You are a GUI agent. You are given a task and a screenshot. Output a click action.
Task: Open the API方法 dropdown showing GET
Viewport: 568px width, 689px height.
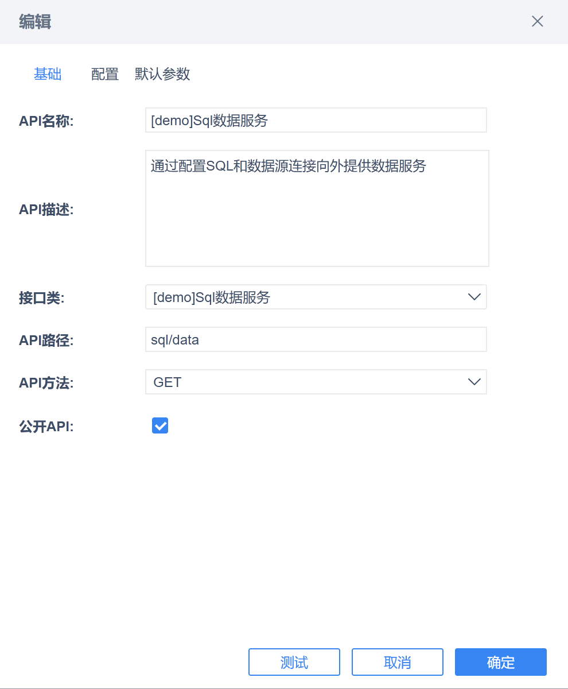316,382
